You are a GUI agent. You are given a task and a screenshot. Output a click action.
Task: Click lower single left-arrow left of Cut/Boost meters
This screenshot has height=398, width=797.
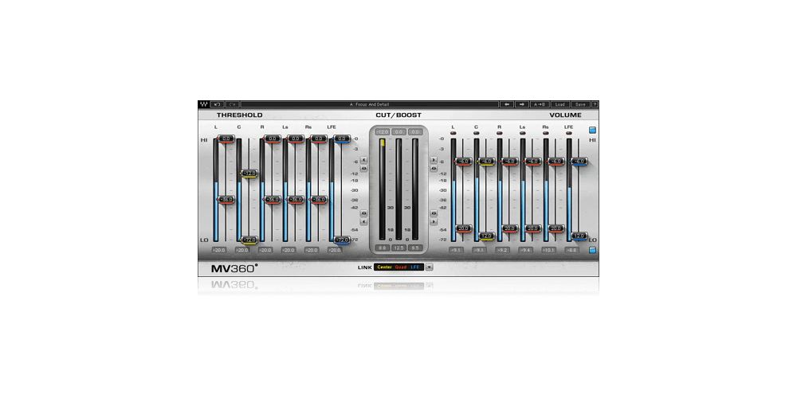coord(364,222)
